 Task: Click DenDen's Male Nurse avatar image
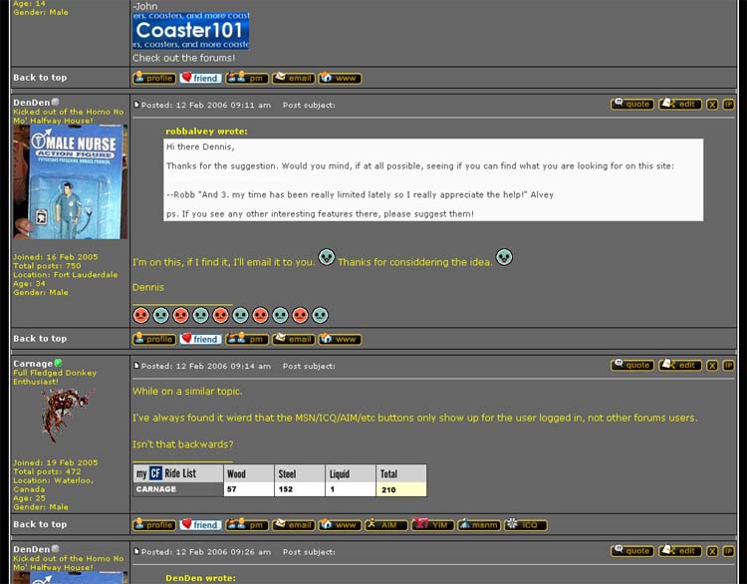pyautogui.click(x=70, y=181)
